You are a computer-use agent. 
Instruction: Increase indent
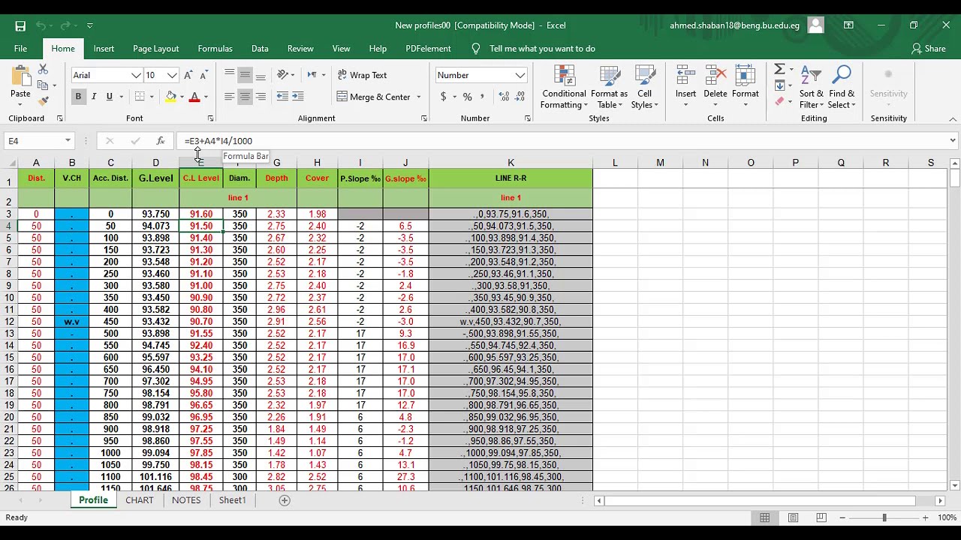point(298,97)
